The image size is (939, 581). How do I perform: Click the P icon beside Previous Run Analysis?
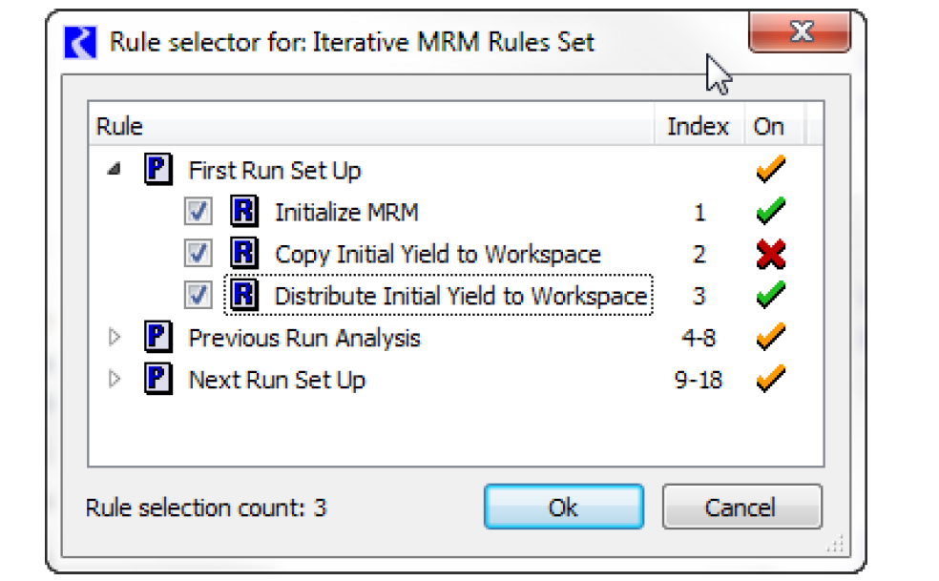coord(158,338)
